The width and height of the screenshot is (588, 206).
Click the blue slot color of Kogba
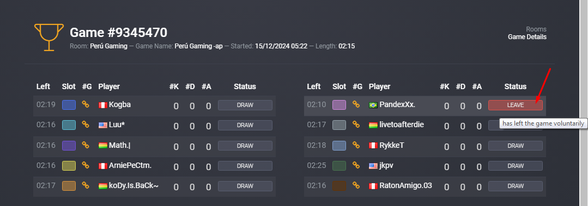[69, 105]
